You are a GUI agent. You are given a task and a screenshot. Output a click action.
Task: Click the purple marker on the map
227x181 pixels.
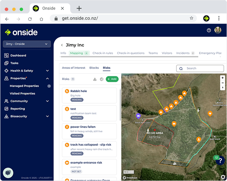(138, 116)
